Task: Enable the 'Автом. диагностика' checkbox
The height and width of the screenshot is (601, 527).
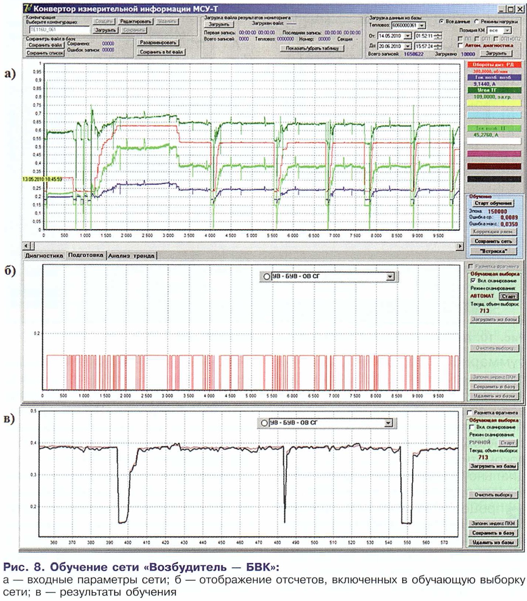Action: 460,45
